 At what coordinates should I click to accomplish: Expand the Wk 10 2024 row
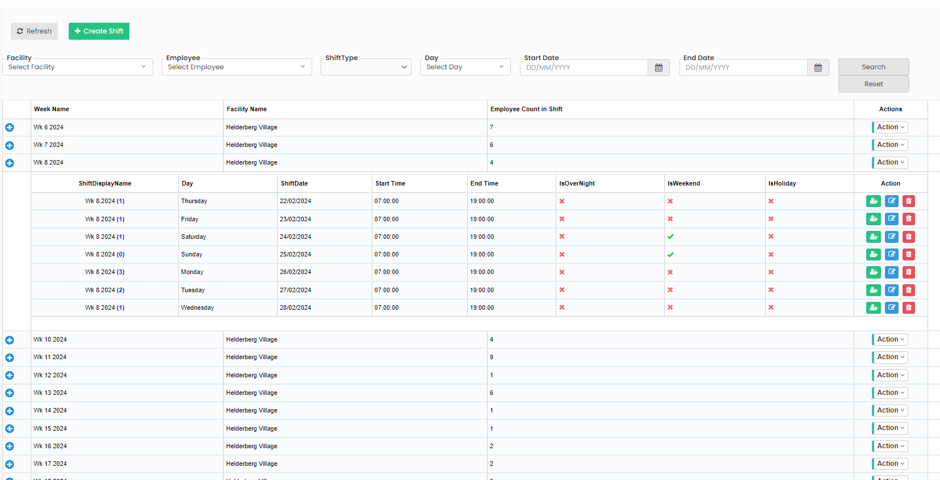coord(10,340)
